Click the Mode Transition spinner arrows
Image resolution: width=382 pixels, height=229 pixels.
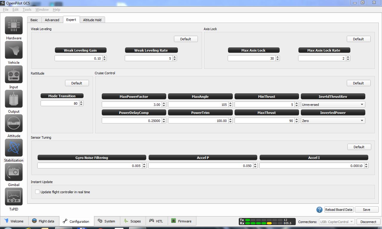pyautogui.click(x=81, y=103)
